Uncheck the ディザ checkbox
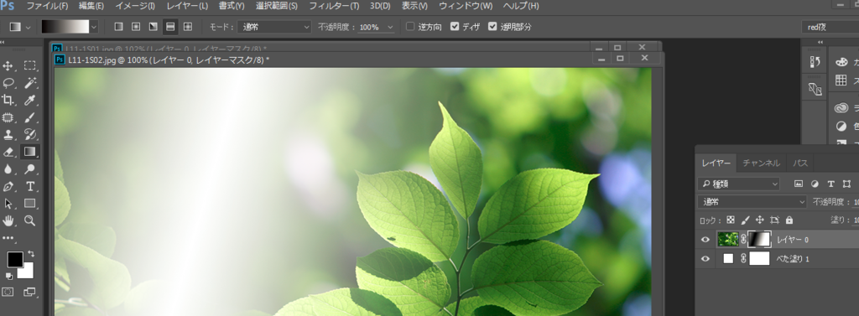 (454, 26)
